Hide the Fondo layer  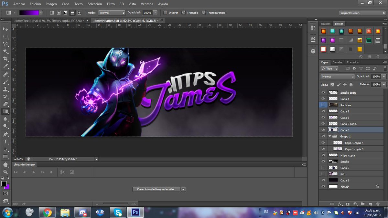point(323,186)
